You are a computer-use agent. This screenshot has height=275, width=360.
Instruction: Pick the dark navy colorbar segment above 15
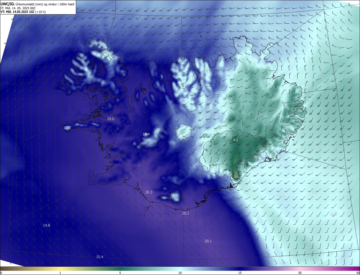tap(240, 269)
